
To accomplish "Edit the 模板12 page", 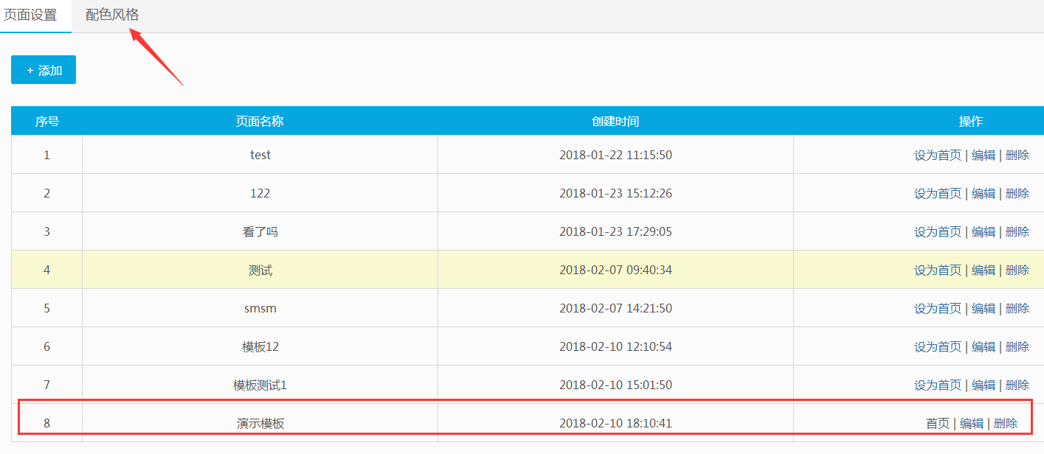I will tap(983, 346).
